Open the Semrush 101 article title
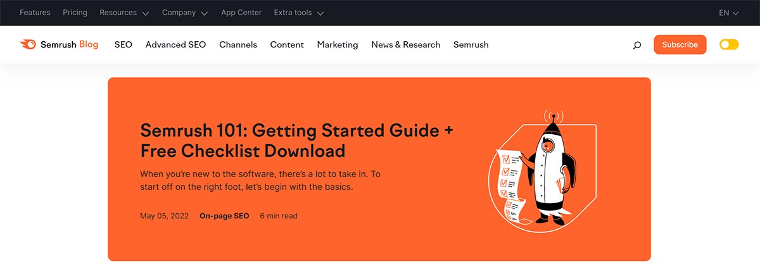 pos(297,141)
